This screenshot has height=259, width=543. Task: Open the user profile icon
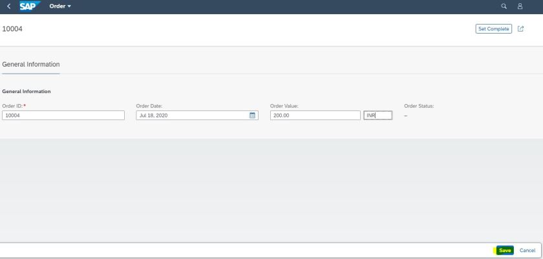520,6
